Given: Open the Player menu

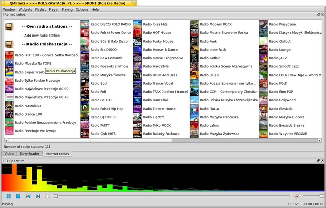Looking at the screenshot, I should [x=54, y=9].
